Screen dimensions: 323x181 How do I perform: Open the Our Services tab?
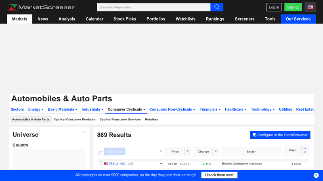(298, 19)
